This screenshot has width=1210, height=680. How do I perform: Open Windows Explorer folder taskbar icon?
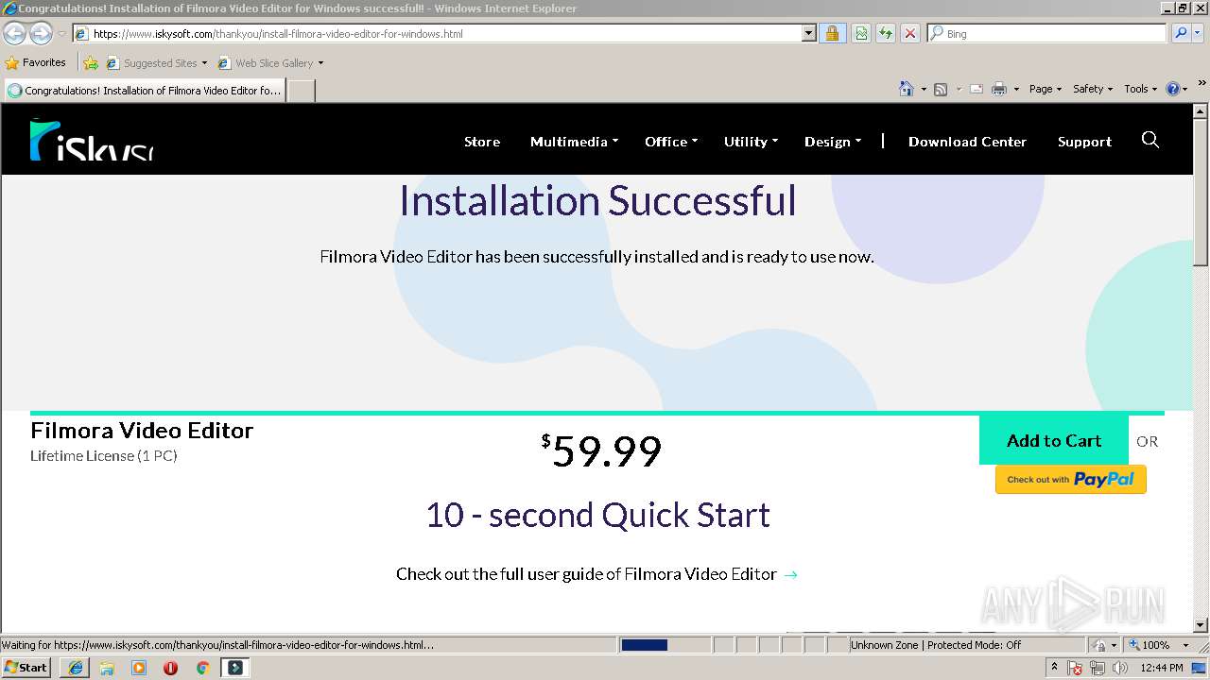(107, 668)
